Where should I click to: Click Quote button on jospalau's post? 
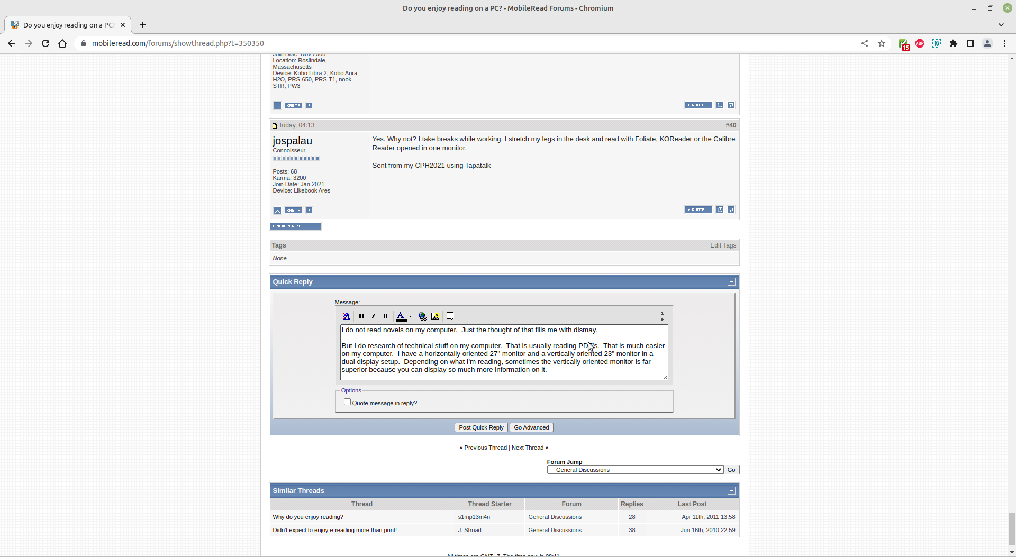coord(698,210)
